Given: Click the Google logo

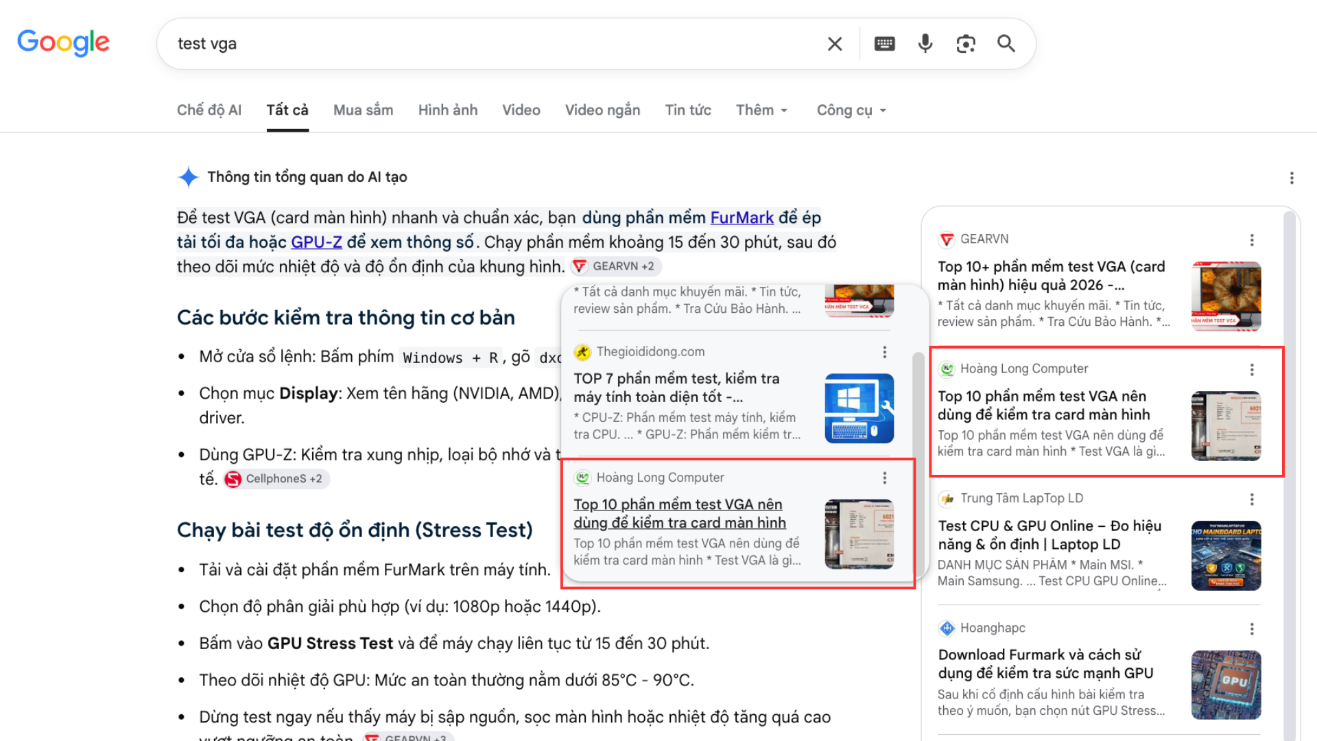Looking at the screenshot, I should (63, 43).
